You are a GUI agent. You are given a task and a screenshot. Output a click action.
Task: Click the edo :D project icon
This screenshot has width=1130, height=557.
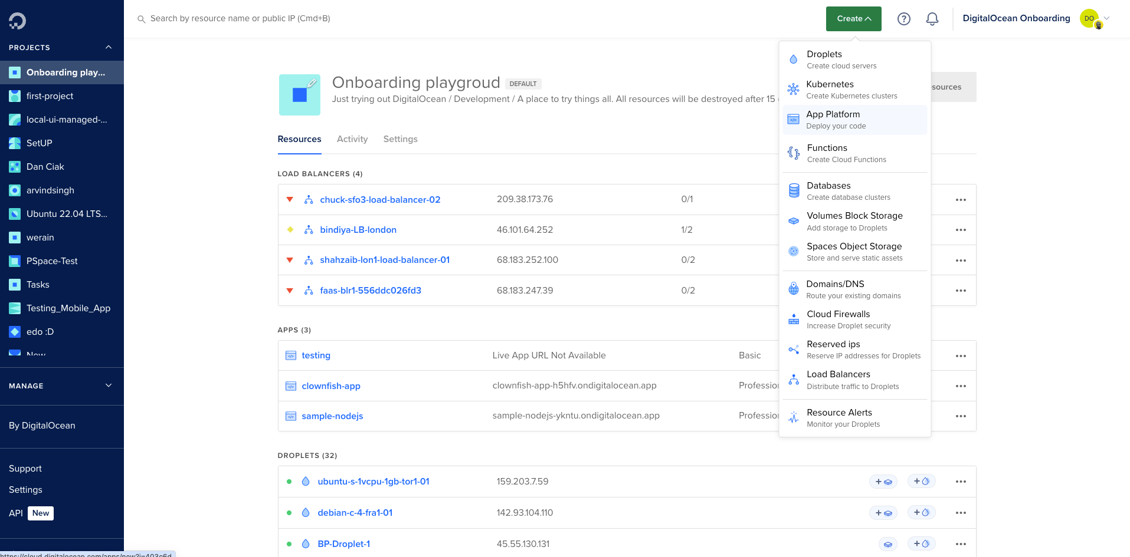[15, 332]
